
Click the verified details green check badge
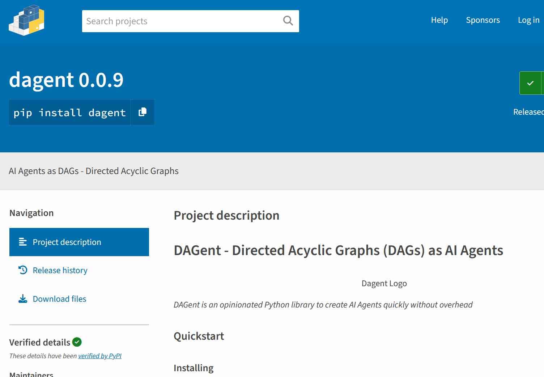tap(77, 342)
